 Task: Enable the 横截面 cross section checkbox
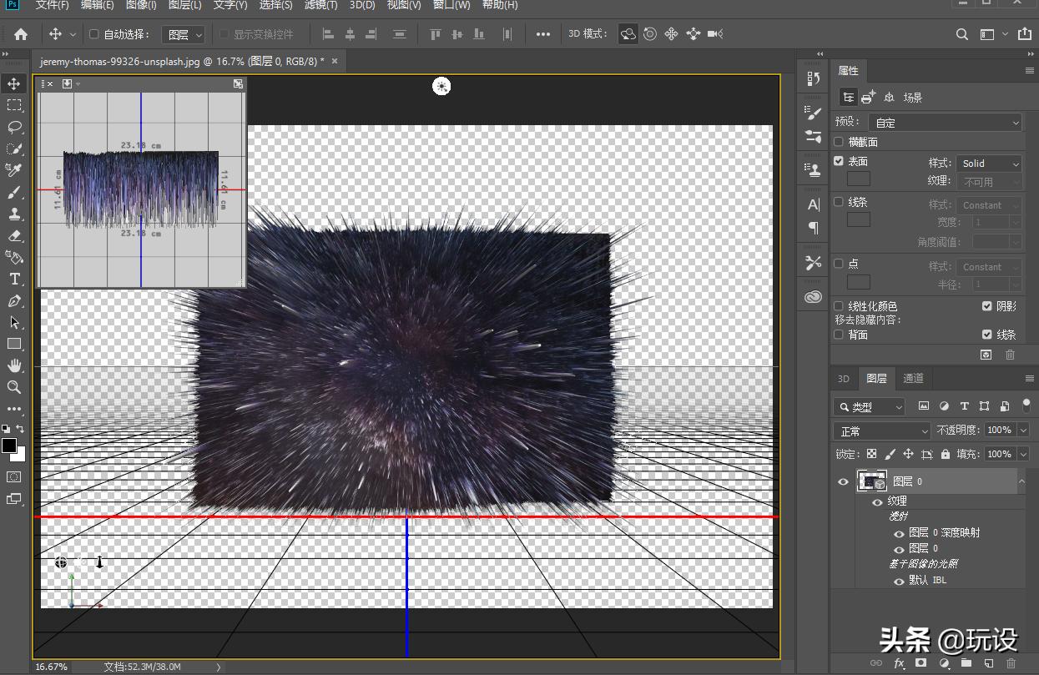pos(839,142)
